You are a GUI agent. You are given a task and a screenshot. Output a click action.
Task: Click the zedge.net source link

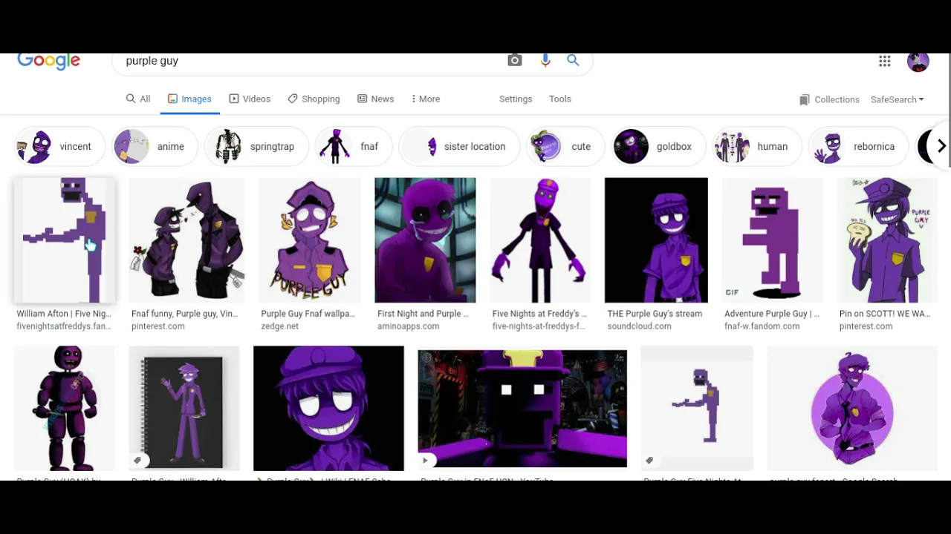280,326
